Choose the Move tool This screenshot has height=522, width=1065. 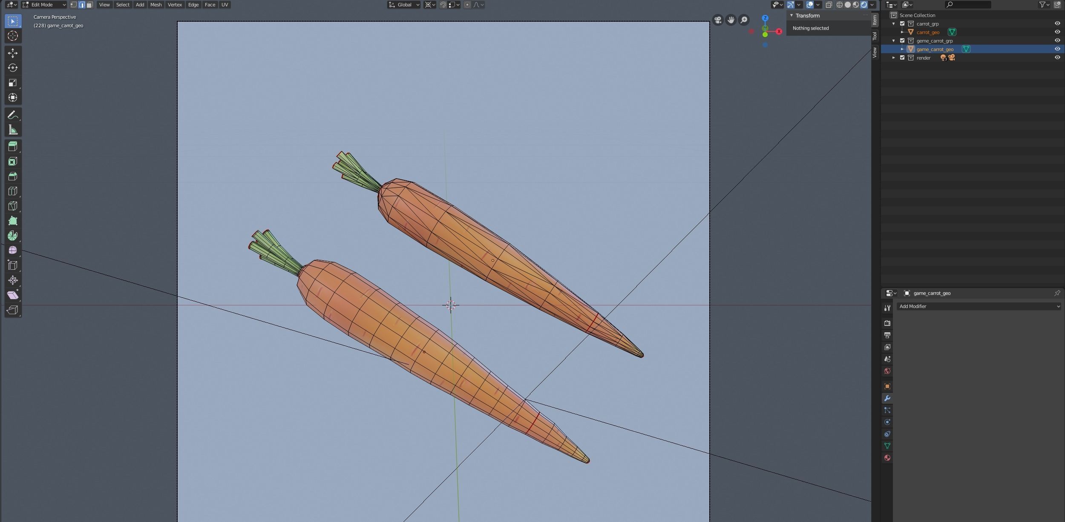pyautogui.click(x=13, y=53)
